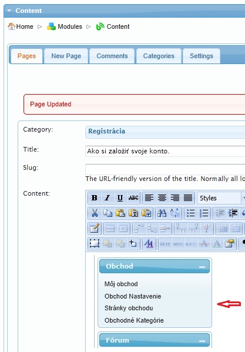The width and height of the screenshot is (245, 352).
Task: Insert a numbered list
Action: pyautogui.click(x=204, y=213)
